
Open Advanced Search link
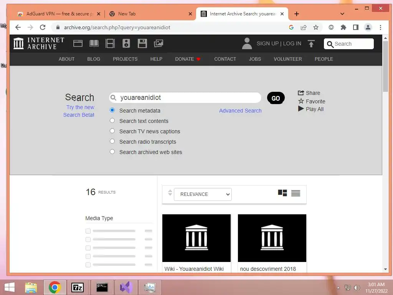point(240,111)
